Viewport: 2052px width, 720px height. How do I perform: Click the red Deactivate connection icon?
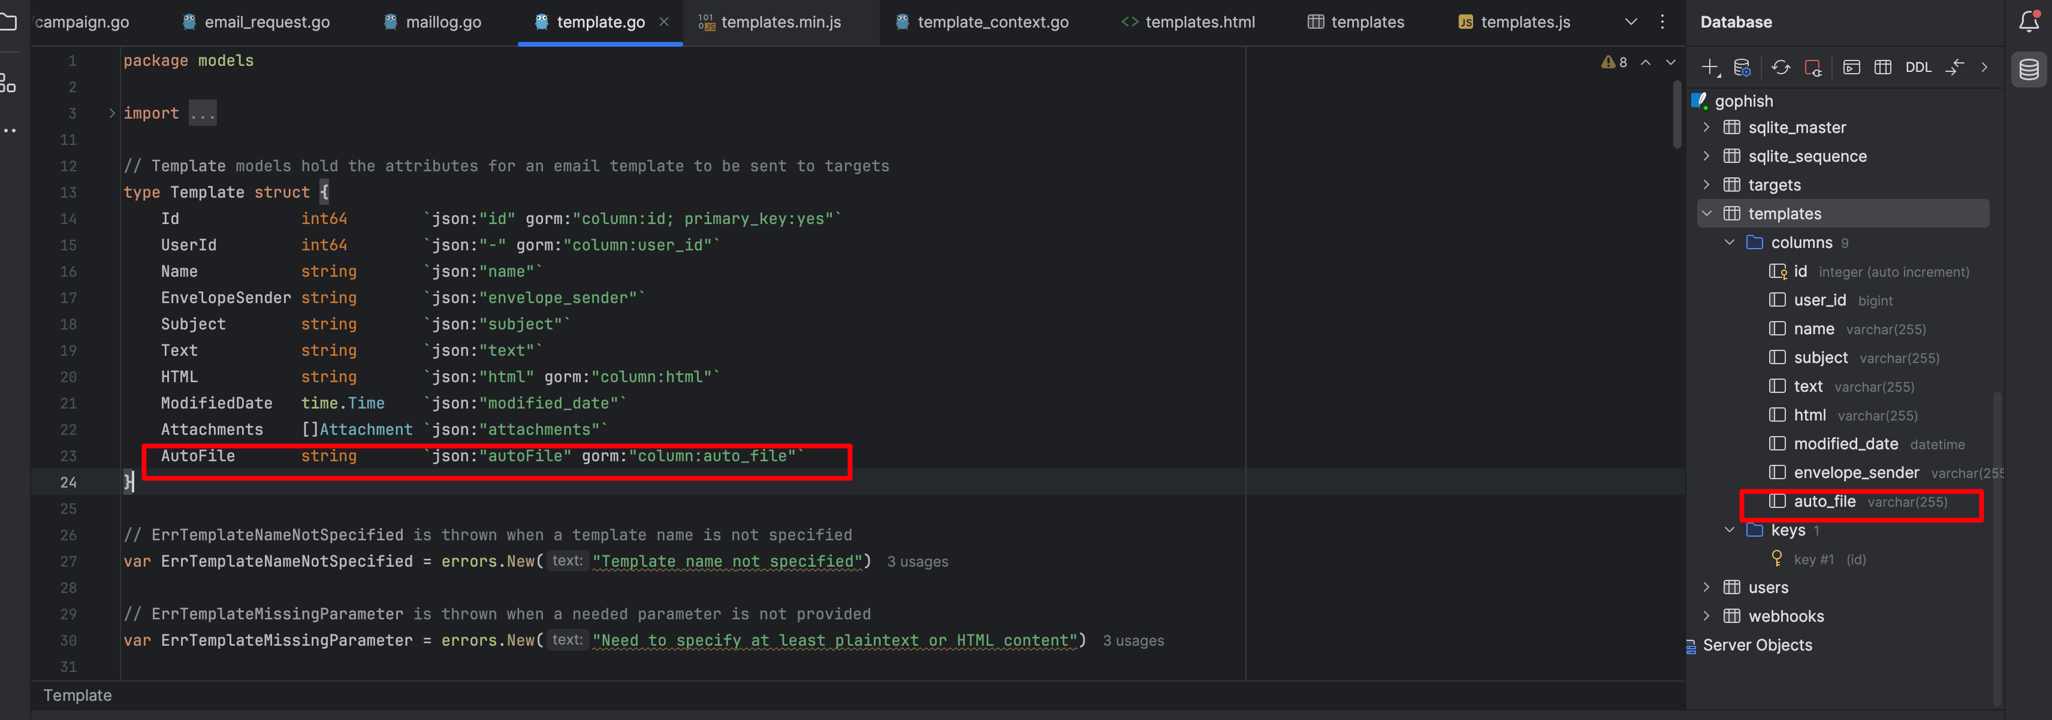pos(1813,68)
